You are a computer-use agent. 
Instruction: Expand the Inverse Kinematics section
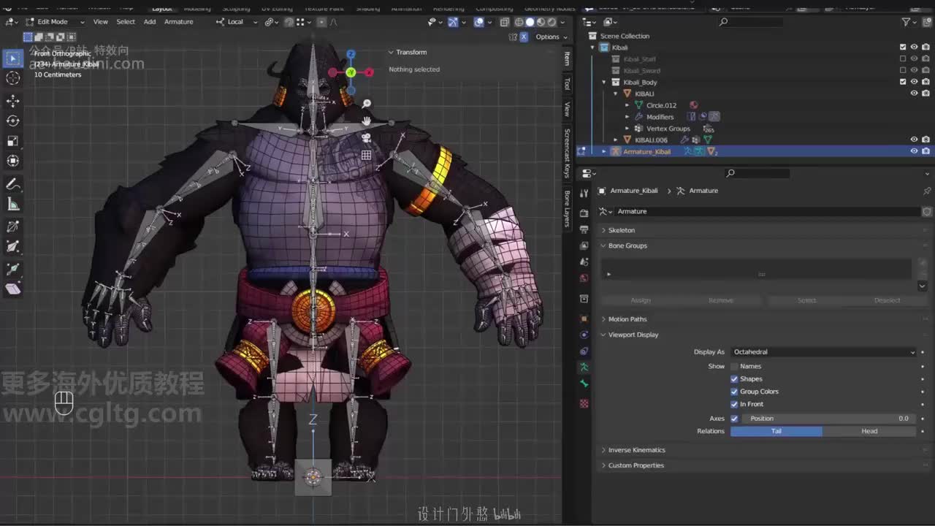(636, 450)
